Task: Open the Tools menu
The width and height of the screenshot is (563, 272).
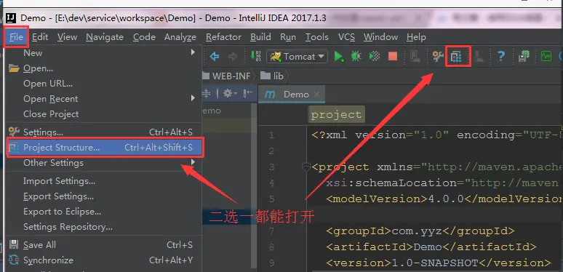Action: (317, 37)
